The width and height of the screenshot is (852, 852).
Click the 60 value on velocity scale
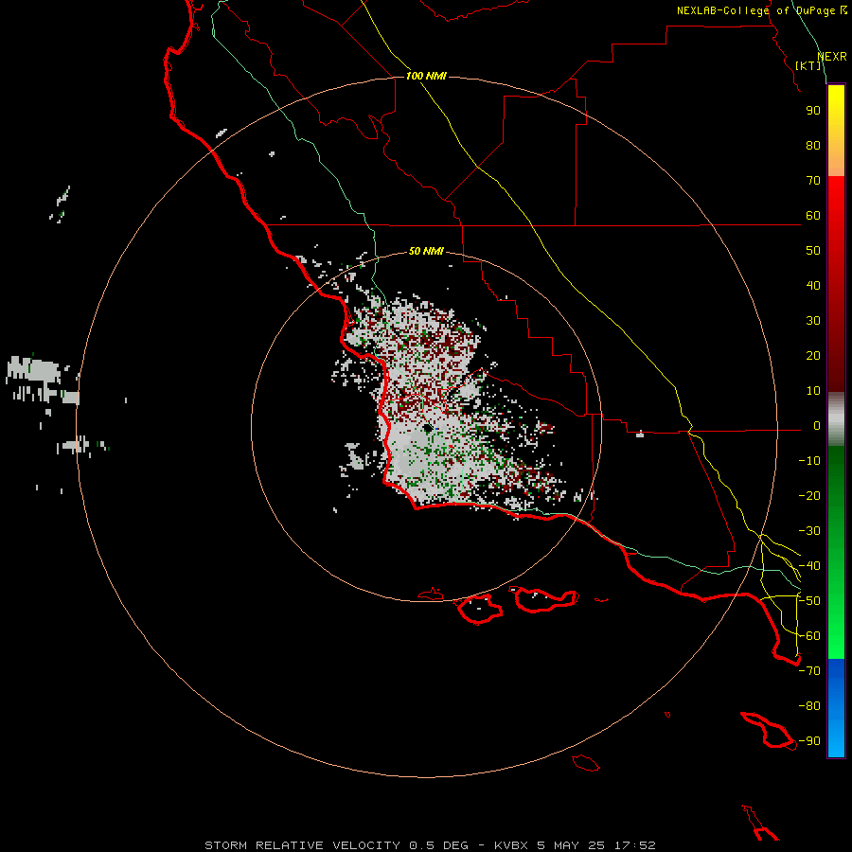(813, 216)
